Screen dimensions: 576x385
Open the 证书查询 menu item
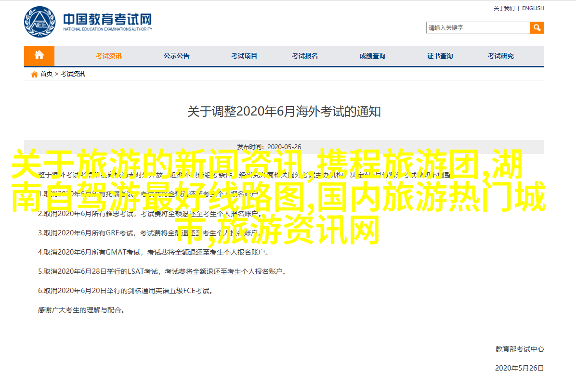440,56
